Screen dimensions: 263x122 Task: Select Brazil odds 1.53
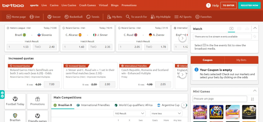pos(18,47)
